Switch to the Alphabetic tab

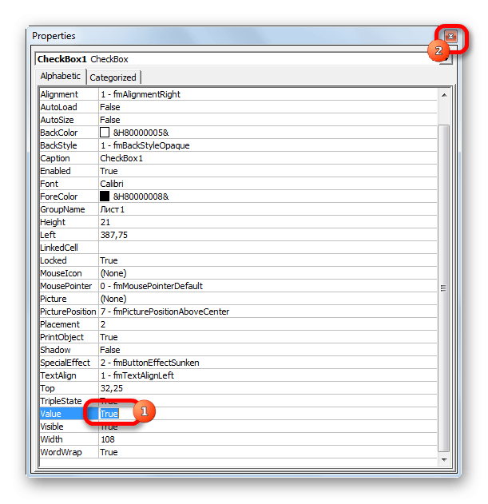pyautogui.click(x=60, y=76)
